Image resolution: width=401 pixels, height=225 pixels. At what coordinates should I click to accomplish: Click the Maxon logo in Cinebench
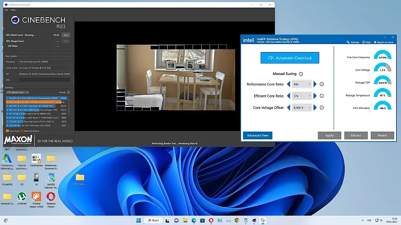18,140
